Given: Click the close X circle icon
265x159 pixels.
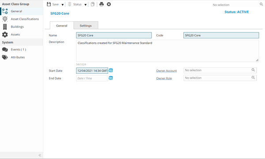Looking at the screenshot, I should tap(109, 4).
